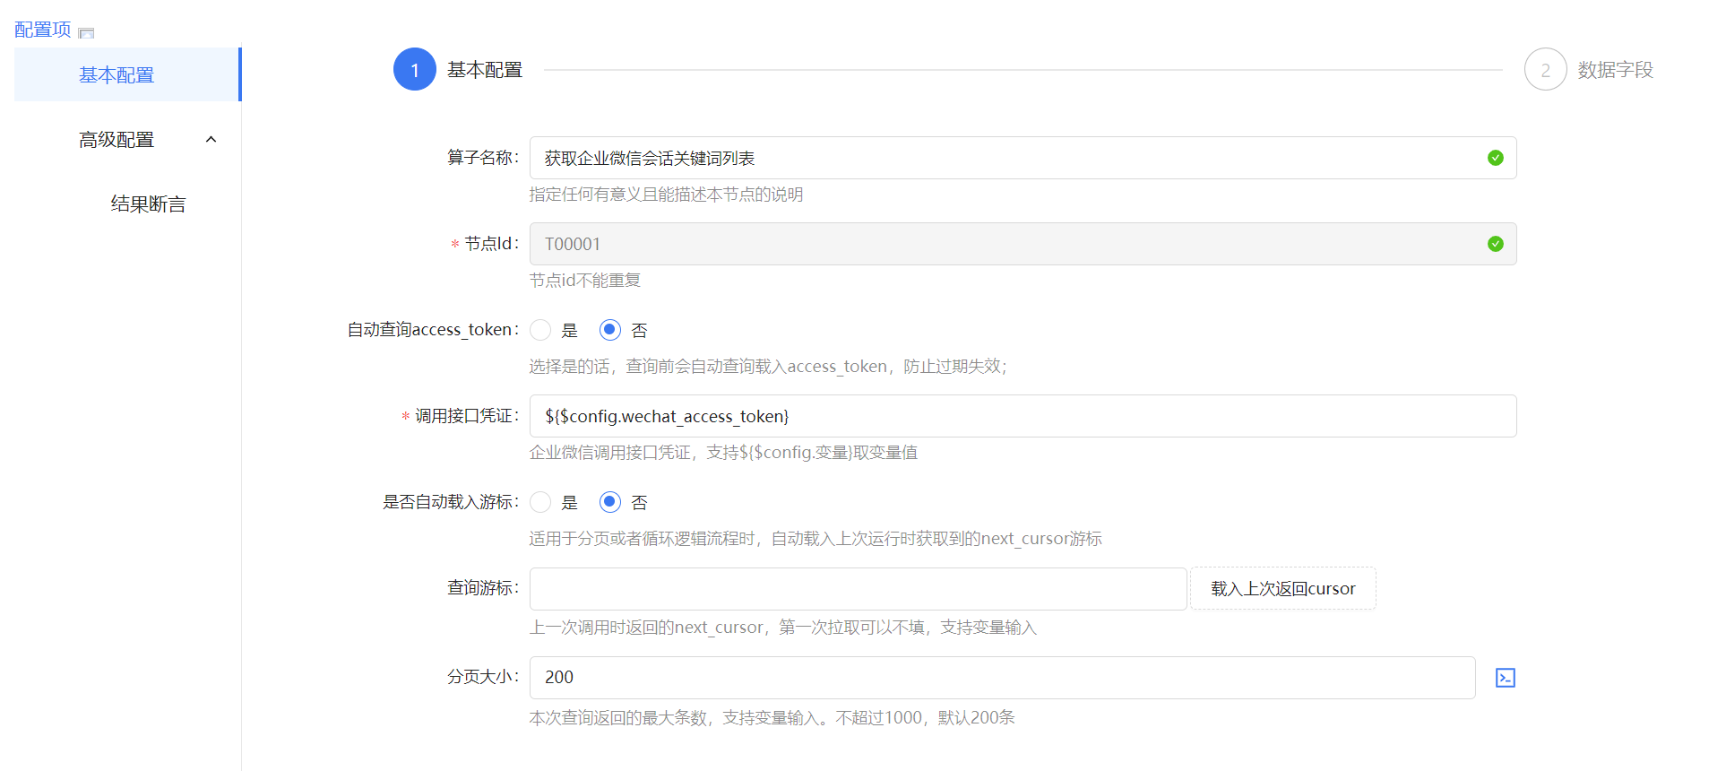
Task: Go to the 数据字段 step label
Action: click(1615, 69)
